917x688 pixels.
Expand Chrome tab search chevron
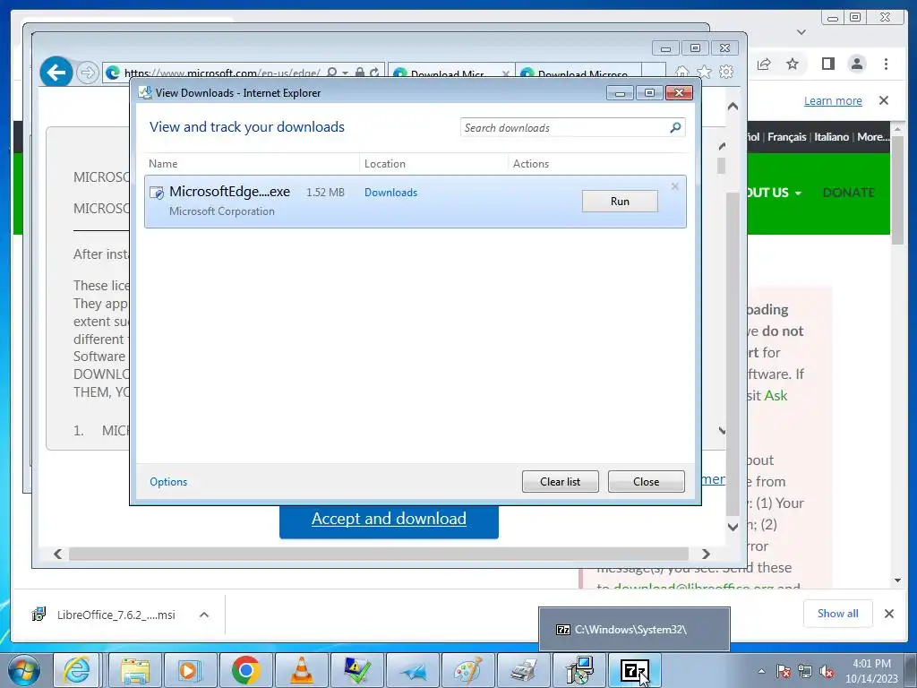[801, 32]
